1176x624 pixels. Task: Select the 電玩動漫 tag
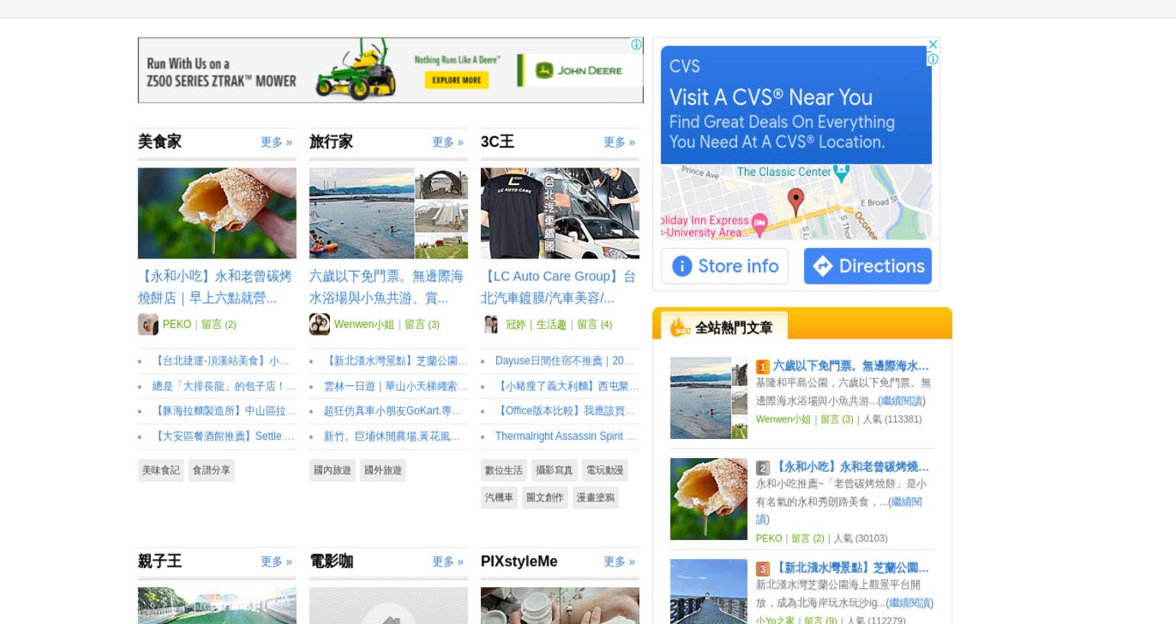click(605, 470)
